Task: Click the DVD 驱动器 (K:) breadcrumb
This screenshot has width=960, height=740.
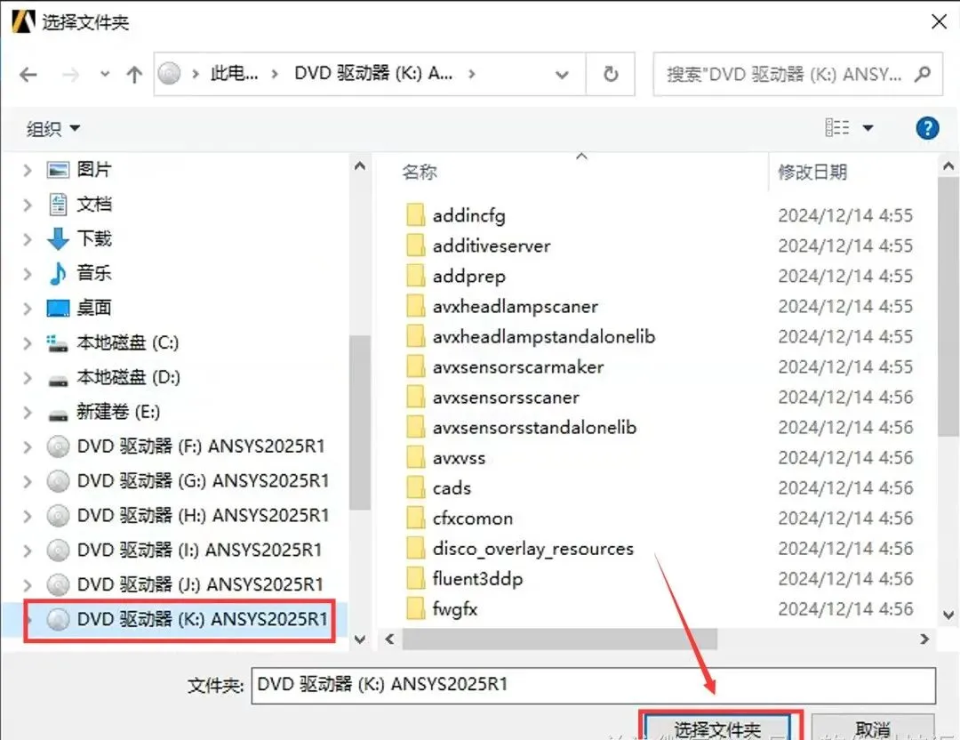Action: pos(373,74)
